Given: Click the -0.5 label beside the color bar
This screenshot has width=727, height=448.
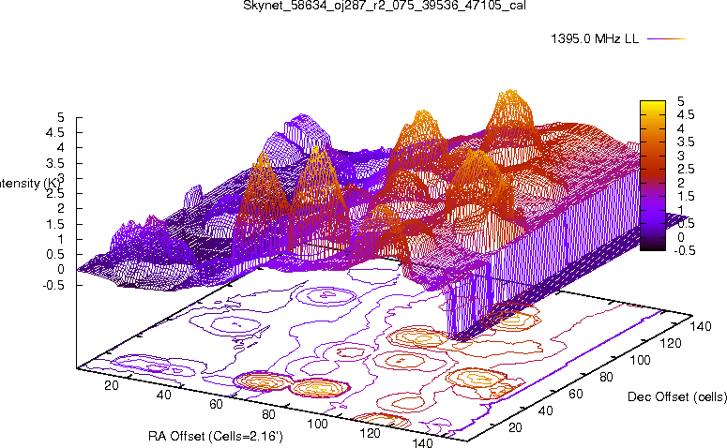Looking at the screenshot, I should [x=684, y=250].
